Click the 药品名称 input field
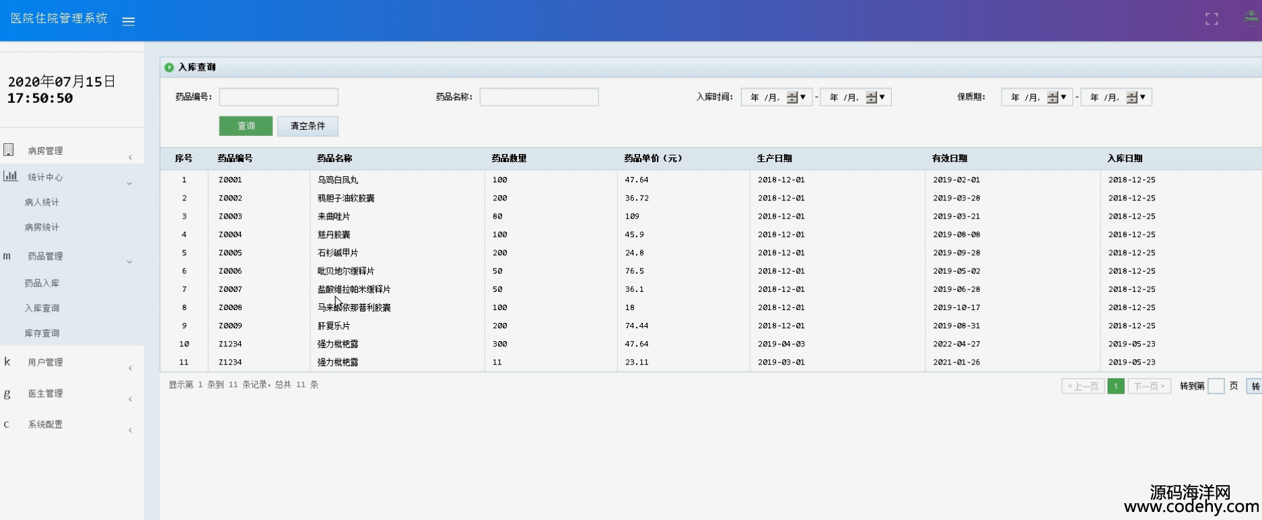The image size is (1262, 520). click(x=538, y=97)
